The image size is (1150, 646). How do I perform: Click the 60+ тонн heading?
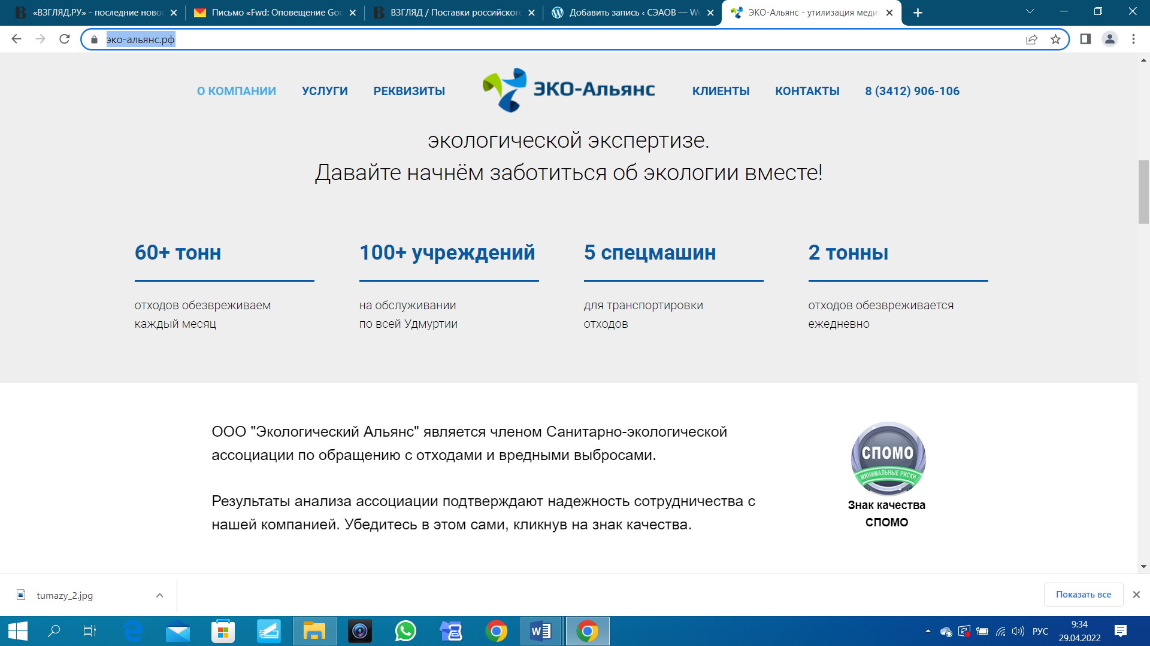[x=178, y=252]
